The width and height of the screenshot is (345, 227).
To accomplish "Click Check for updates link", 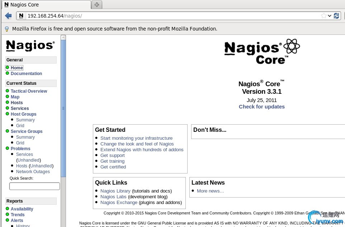I will 261,107.
